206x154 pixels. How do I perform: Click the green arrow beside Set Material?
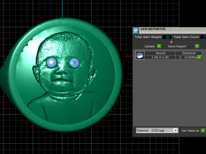(203, 130)
